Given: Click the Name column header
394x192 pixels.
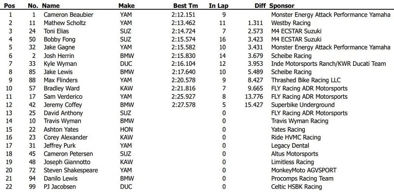Looking at the screenshot, I should (51, 5).
